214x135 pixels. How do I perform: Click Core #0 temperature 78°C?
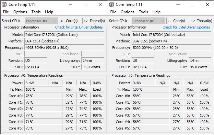[x=43, y=96]
